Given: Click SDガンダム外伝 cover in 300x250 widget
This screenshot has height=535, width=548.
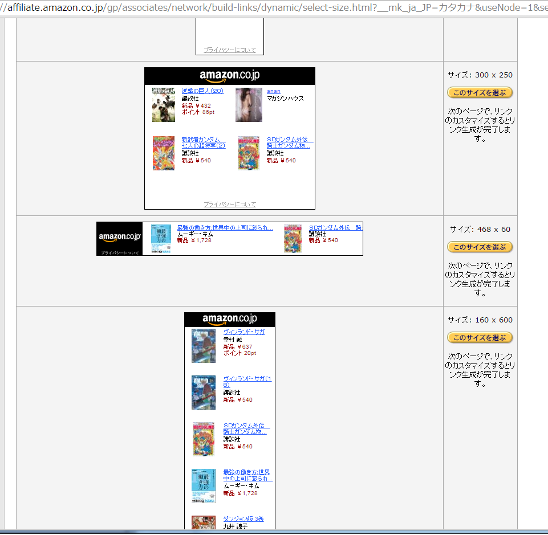Looking at the screenshot, I should [x=249, y=153].
